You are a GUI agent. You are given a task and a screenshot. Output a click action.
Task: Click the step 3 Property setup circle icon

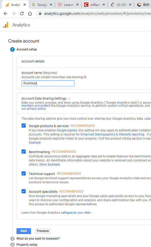(x=12, y=244)
